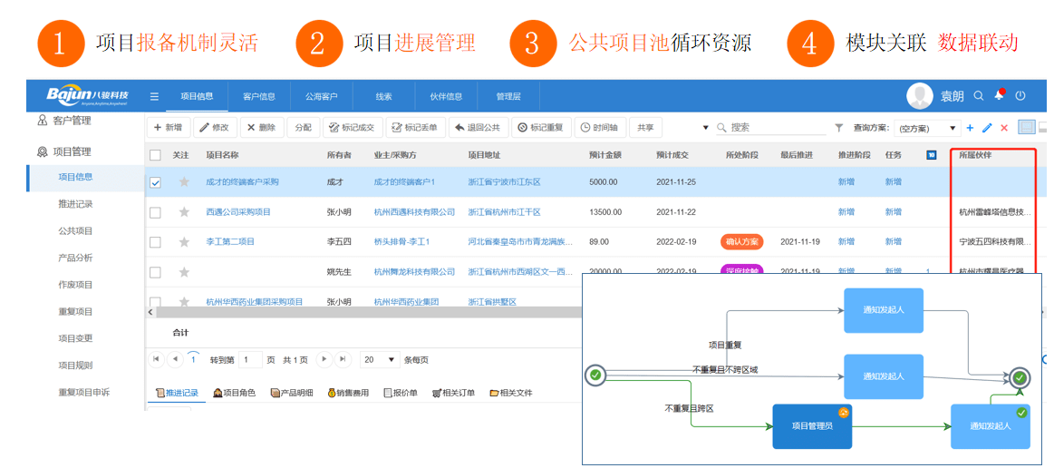Click the 新增 button in the toolbar
Viewport: 1054px width, 468px height.
[x=168, y=128]
